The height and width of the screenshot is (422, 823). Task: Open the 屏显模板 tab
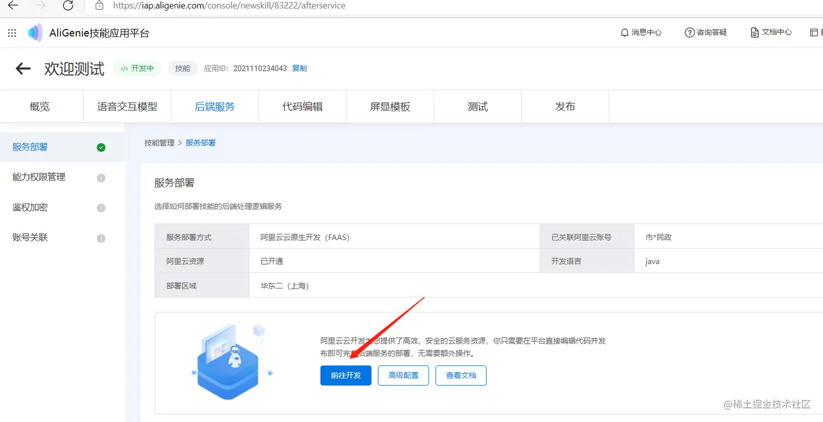(390, 107)
